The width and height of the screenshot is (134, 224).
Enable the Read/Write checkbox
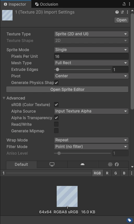[56, 124]
